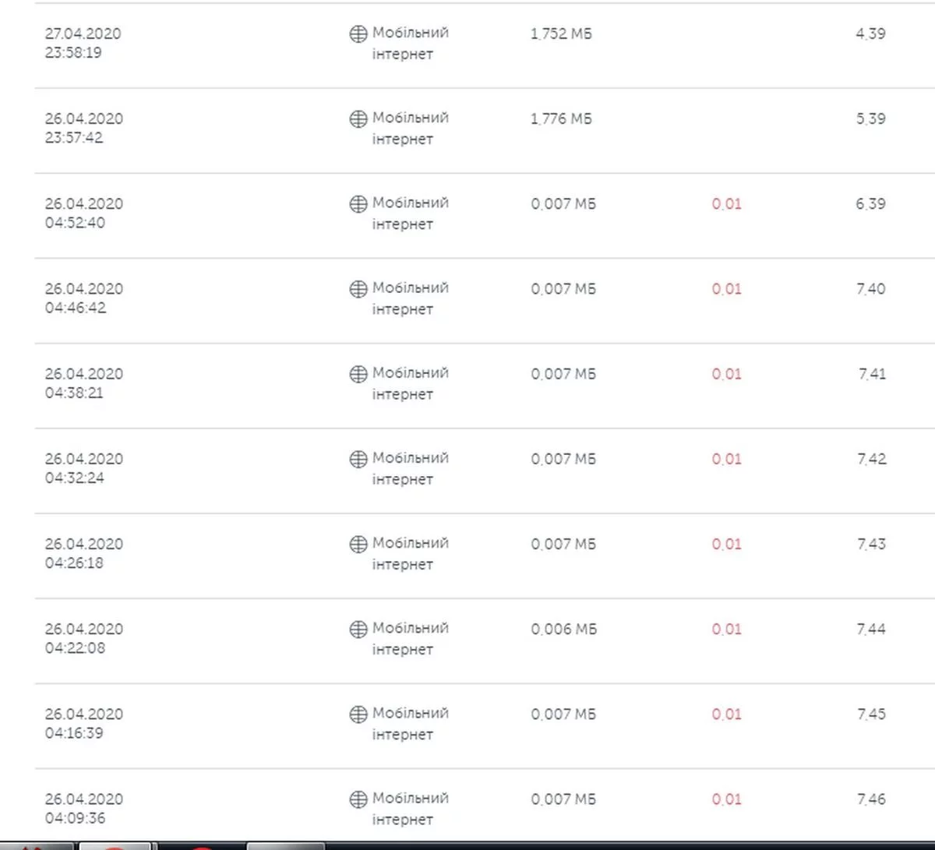Viewport: 935px width, 850px height.
Task: Click the balance value 4,39
Action: [x=870, y=34]
